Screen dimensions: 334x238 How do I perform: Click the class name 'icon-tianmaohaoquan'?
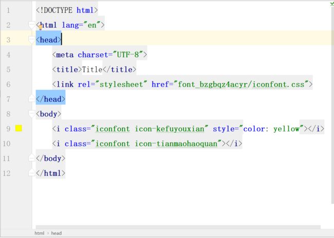tap(176, 144)
